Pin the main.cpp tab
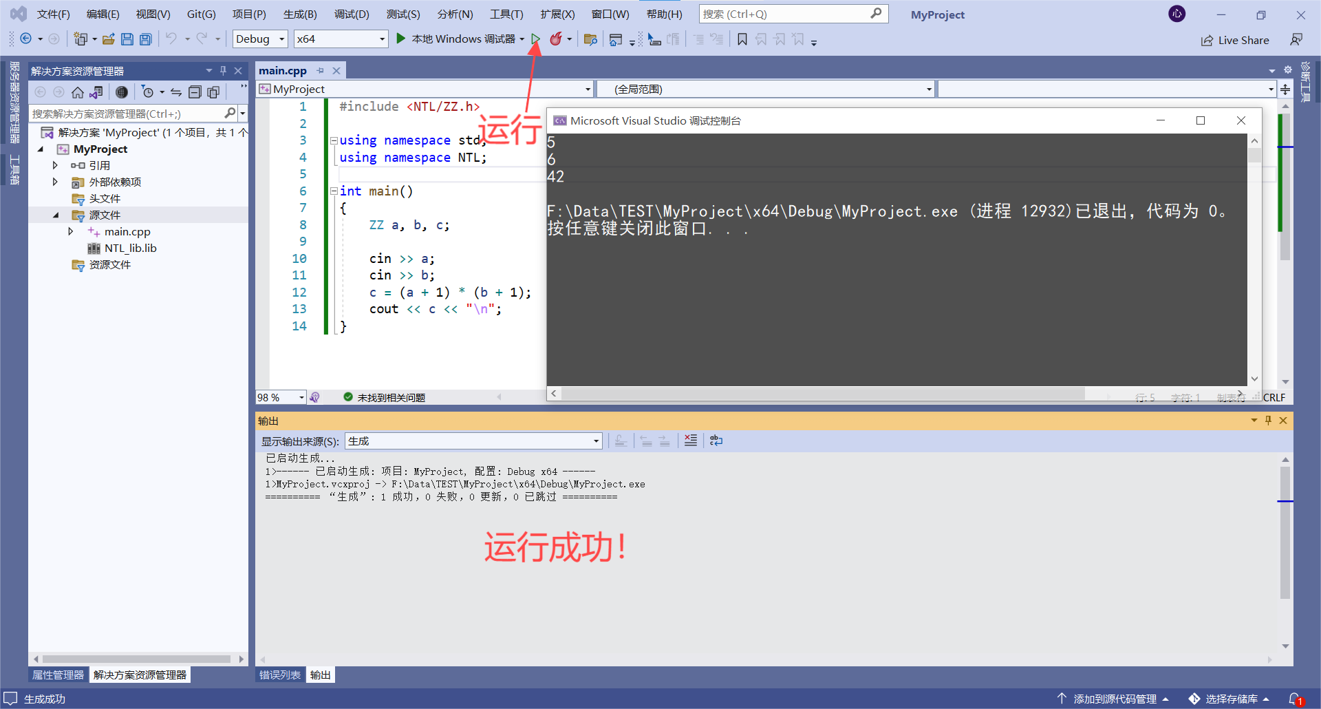 [320, 71]
